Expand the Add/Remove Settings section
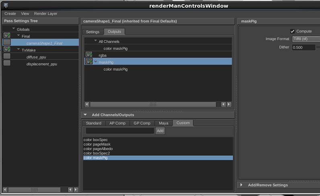The height and width of the screenshot is (196, 320). pos(241,185)
